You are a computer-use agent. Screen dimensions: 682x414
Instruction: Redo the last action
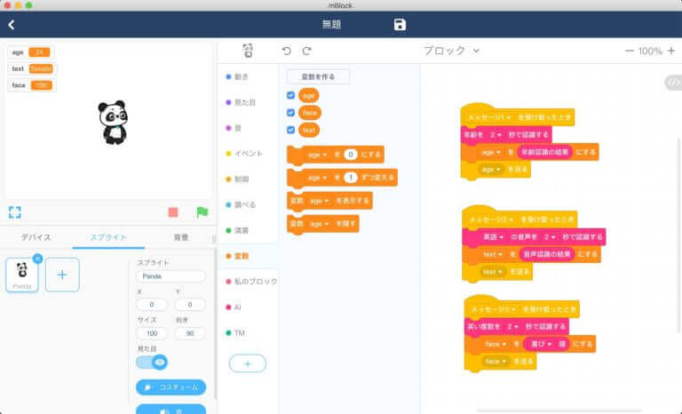[x=306, y=51]
